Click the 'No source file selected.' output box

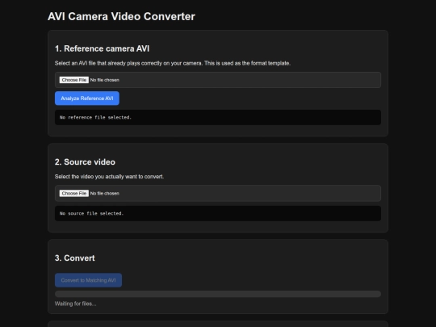(218, 213)
